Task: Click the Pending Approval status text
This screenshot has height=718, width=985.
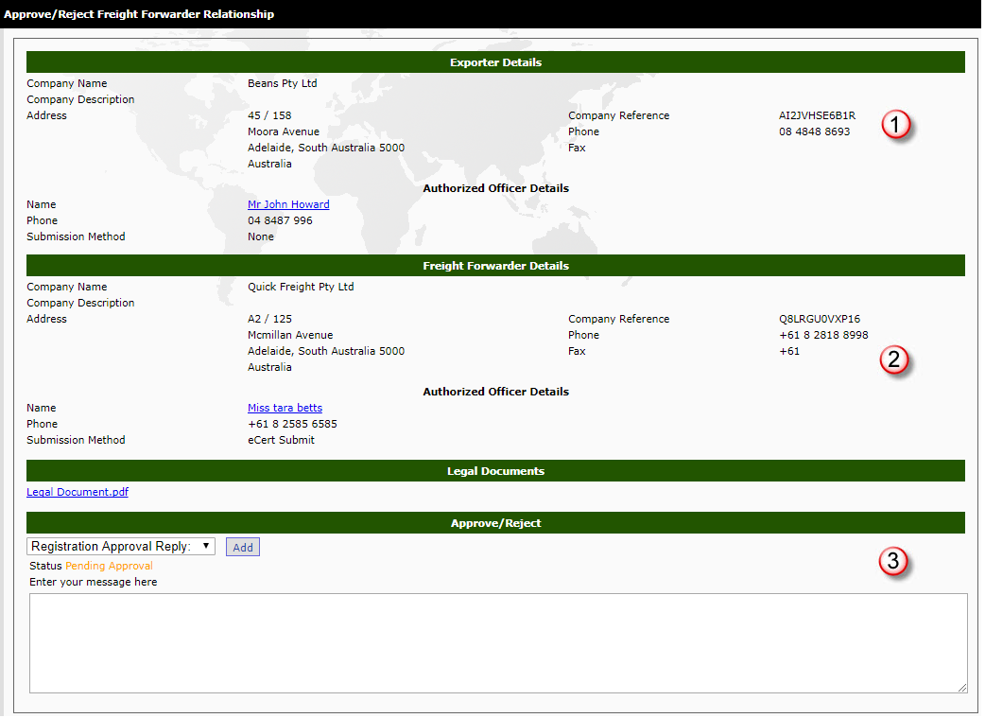Action: 109,566
